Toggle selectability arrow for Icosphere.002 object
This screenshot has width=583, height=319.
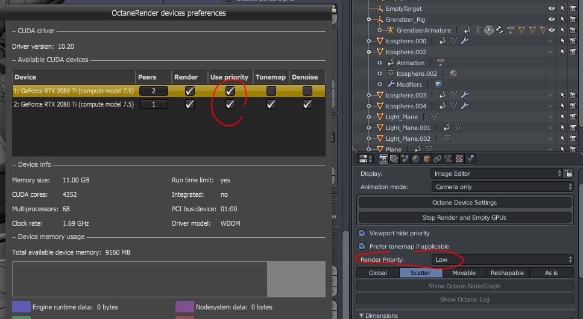pyautogui.click(x=563, y=52)
